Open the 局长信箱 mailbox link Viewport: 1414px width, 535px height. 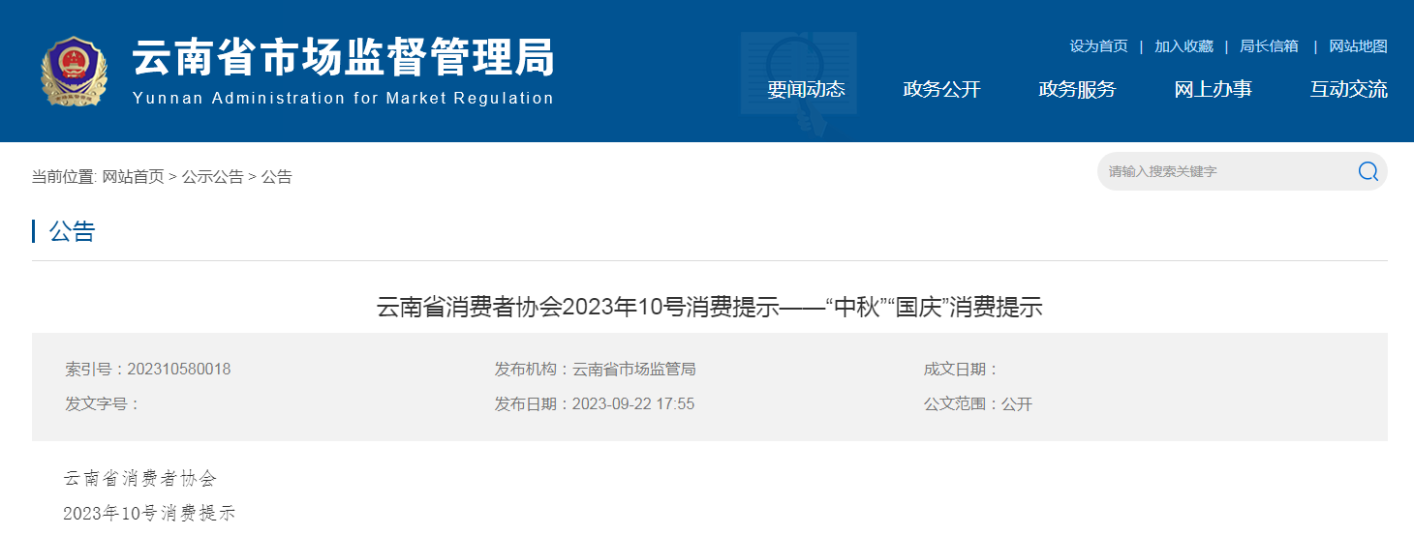1269,46
